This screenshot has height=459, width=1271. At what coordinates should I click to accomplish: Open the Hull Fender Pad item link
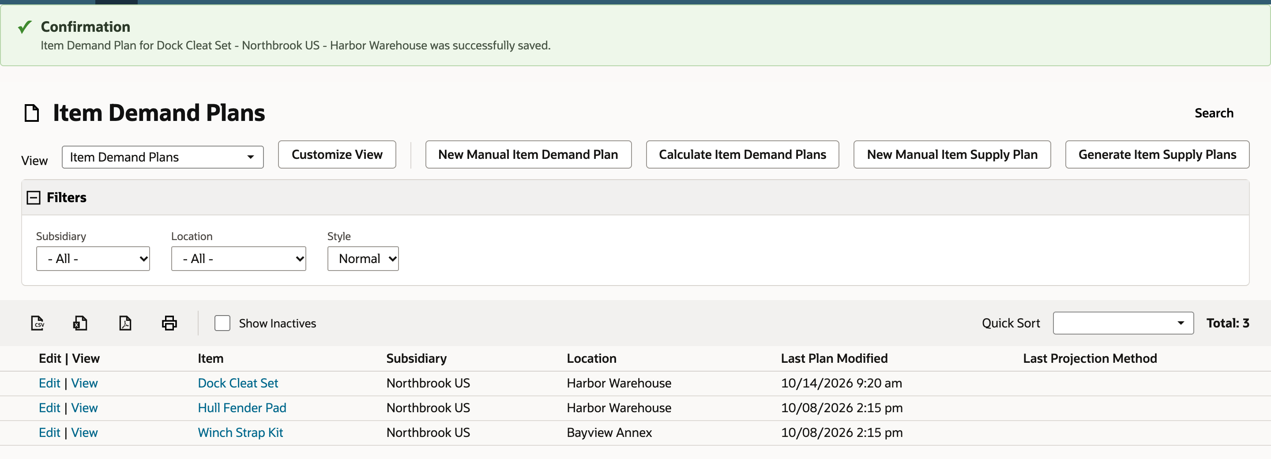[242, 408]
